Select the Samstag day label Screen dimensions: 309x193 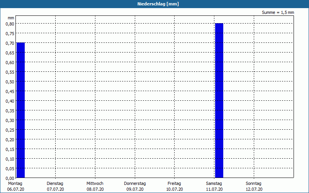coord(214,183)
